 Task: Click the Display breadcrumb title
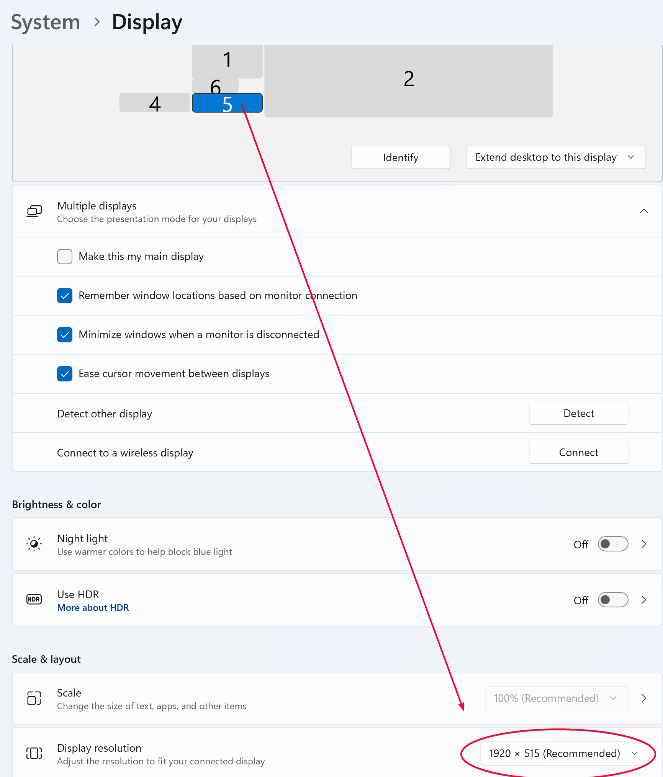[x=147, y=23]
